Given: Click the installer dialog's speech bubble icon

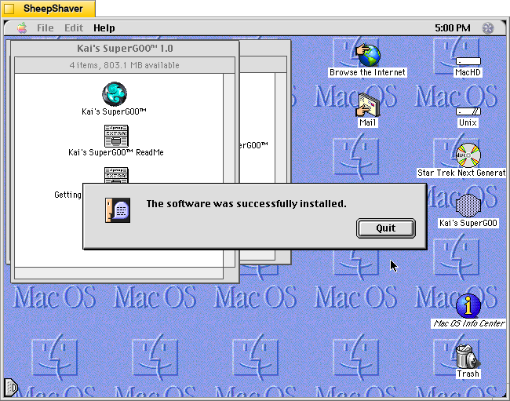Looking at the screenshot, I should (x=118, y=210).
